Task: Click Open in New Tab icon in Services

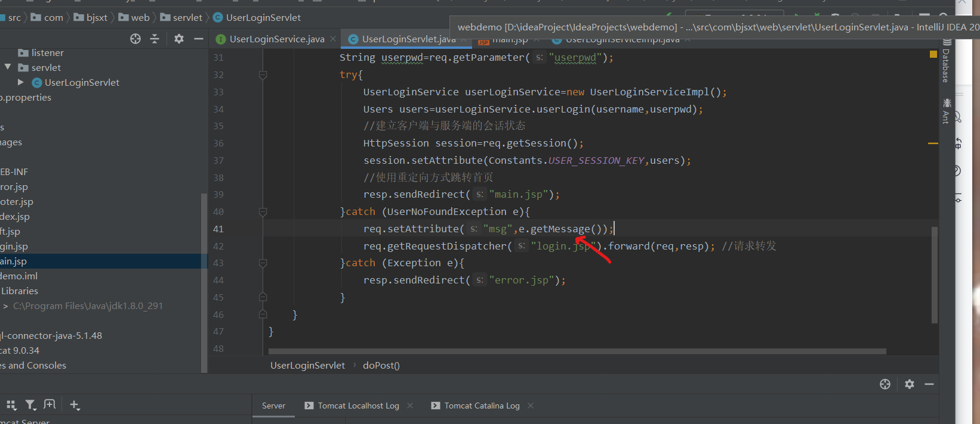Action: click(50, 404)
